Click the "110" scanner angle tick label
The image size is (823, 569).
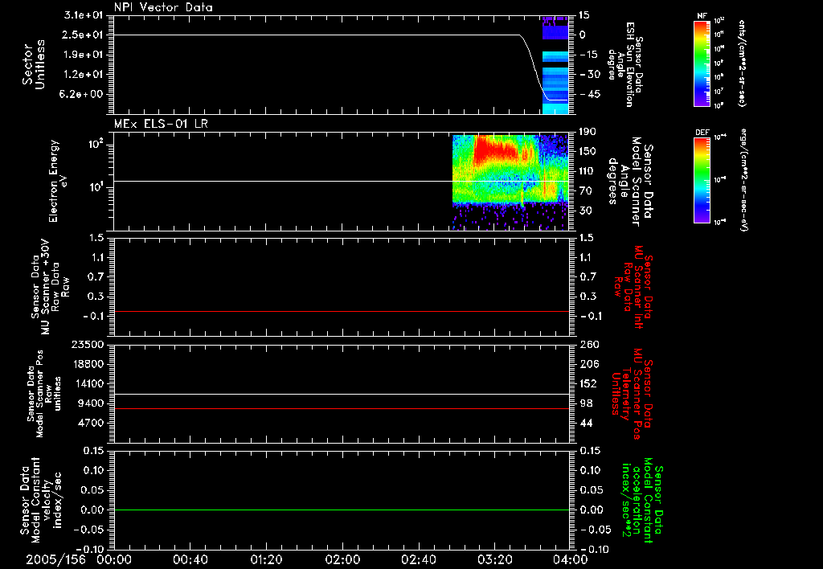tap(588, 171)
